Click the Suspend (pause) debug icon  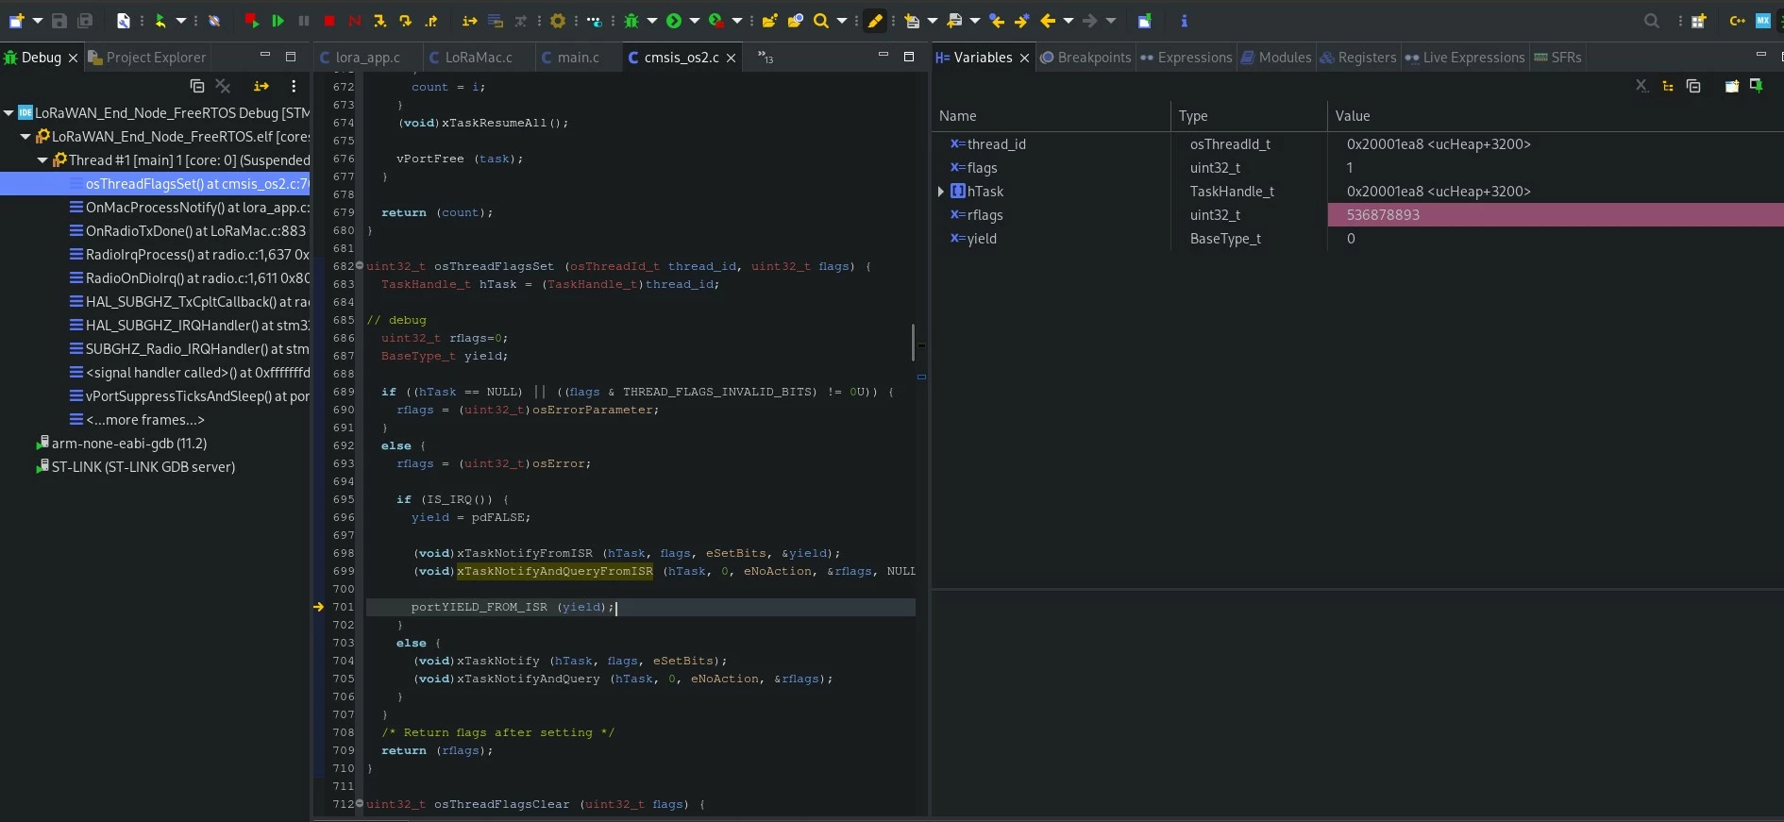tap(303, 20)
